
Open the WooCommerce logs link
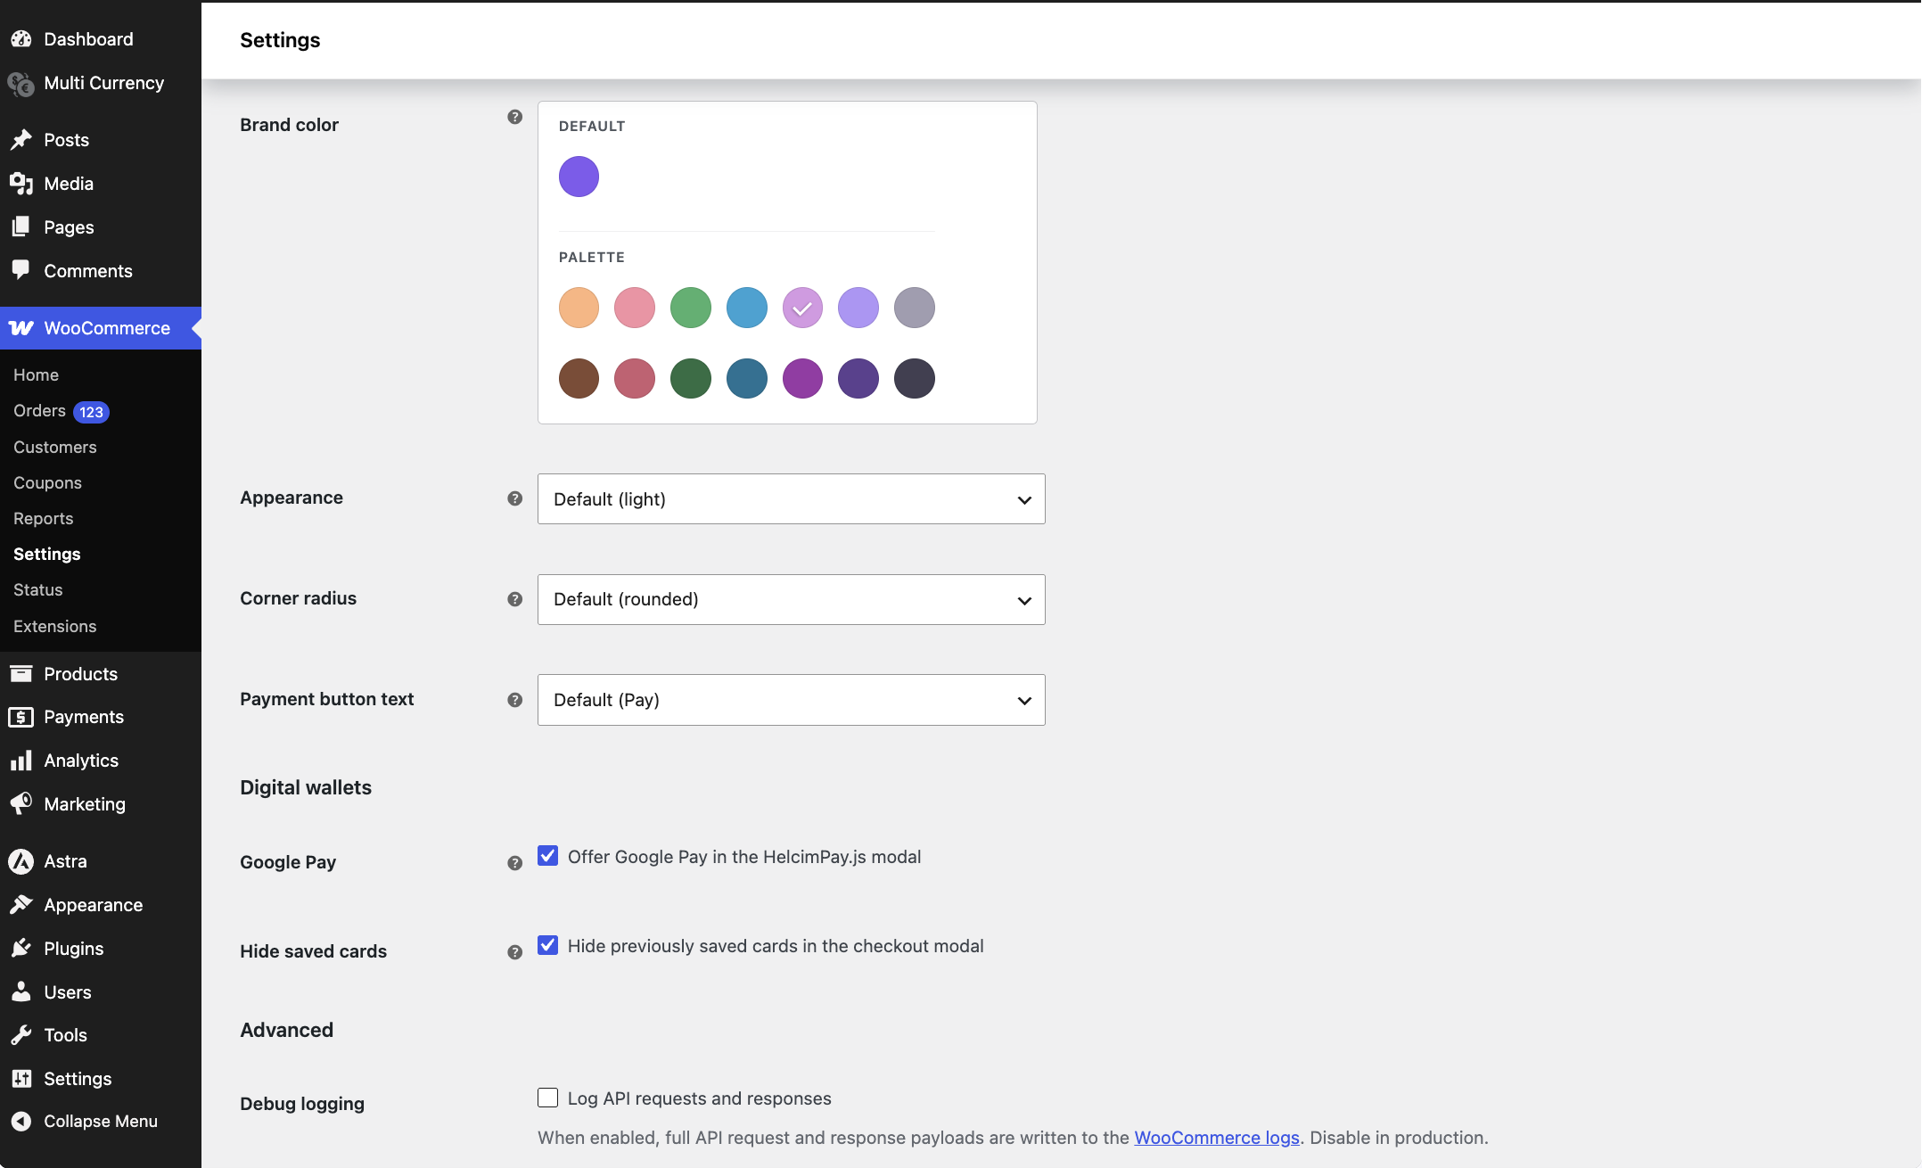tap(1217, 1138)
